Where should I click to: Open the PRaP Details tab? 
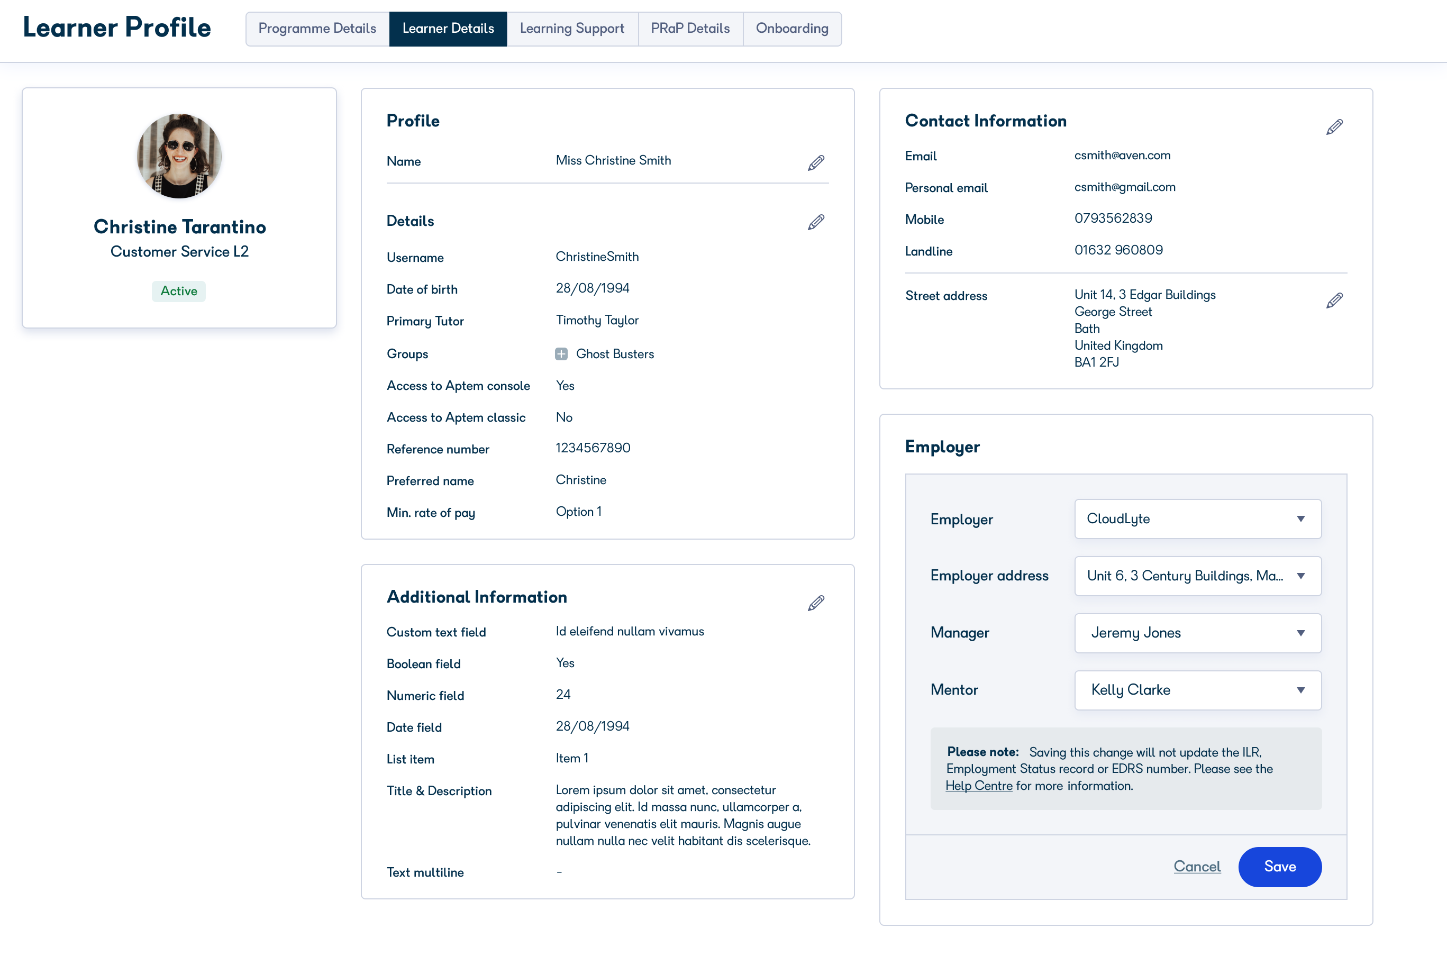[690, 29]
